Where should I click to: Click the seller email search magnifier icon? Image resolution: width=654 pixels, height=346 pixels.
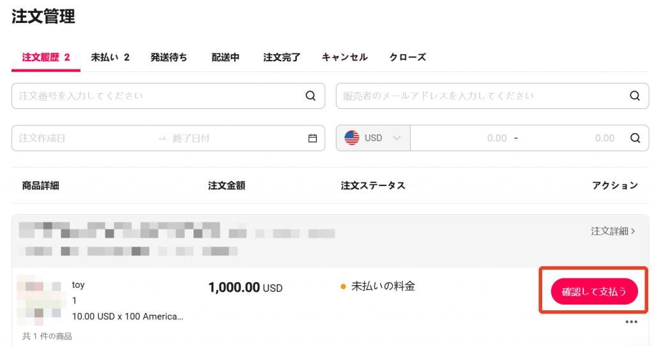[x=634, y=96]
